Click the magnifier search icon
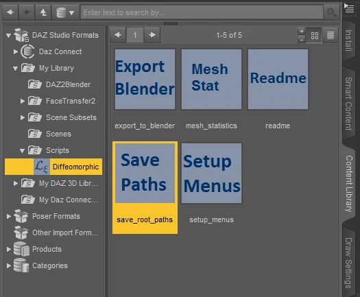The height and width of the screenshot is (297, 360). 331,12
